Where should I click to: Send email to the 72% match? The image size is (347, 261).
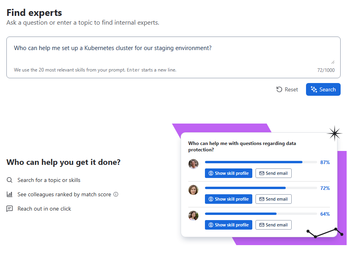coord(273,199)
